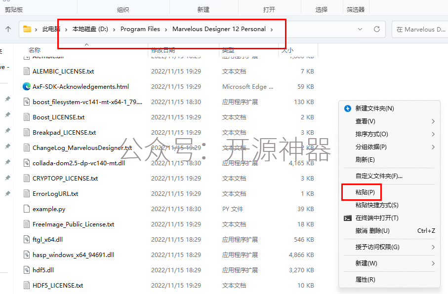Refresh the folder with the reload icon

(x=377, y=29)
